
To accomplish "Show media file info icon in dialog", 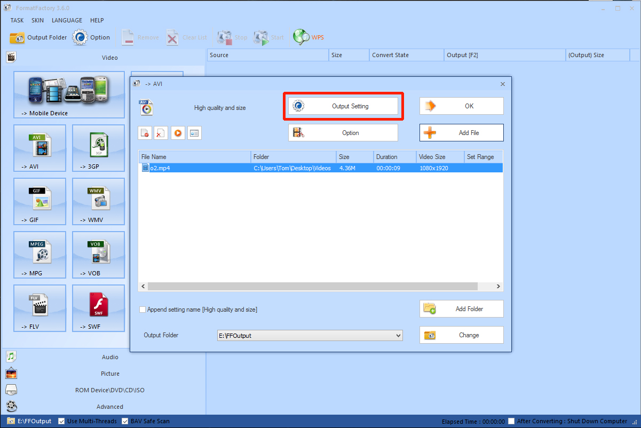I will tap(194, 133).
